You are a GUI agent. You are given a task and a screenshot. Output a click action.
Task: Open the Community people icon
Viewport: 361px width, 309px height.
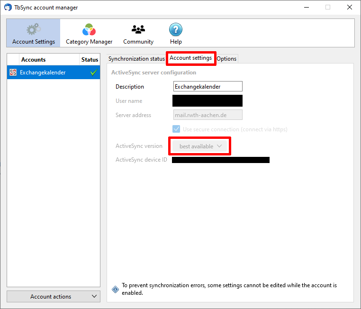(x=138, y=29)
